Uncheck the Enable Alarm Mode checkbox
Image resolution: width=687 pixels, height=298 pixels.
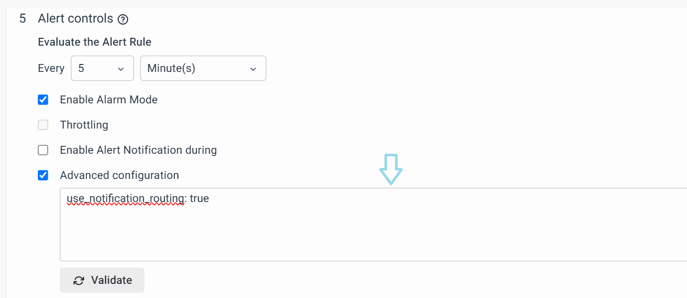click(x=43, y=100)
